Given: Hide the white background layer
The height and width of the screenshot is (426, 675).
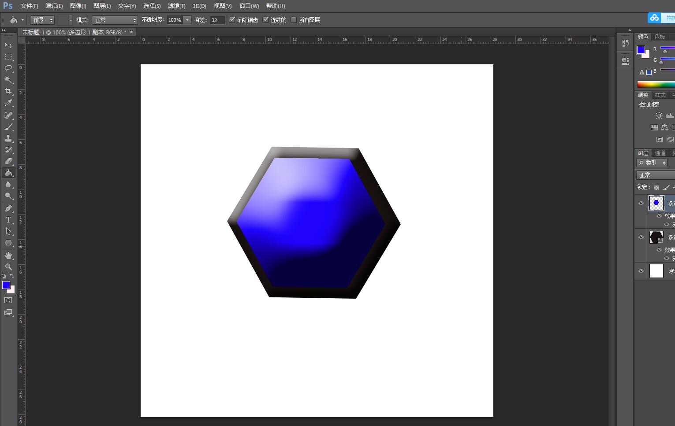Looking at the screenshot, I should pyautogui.click(x=641, y=271).
